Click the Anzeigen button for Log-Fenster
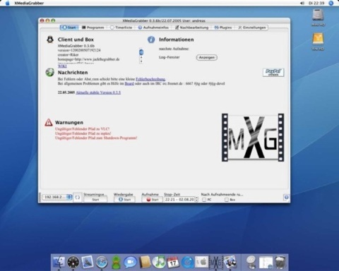Viewport: 339px width, 271px height. tap(207, 57)
